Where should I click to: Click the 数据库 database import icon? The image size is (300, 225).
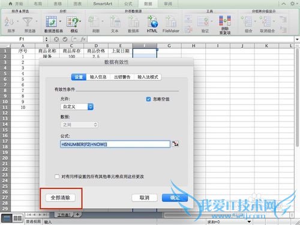[133, 22]
